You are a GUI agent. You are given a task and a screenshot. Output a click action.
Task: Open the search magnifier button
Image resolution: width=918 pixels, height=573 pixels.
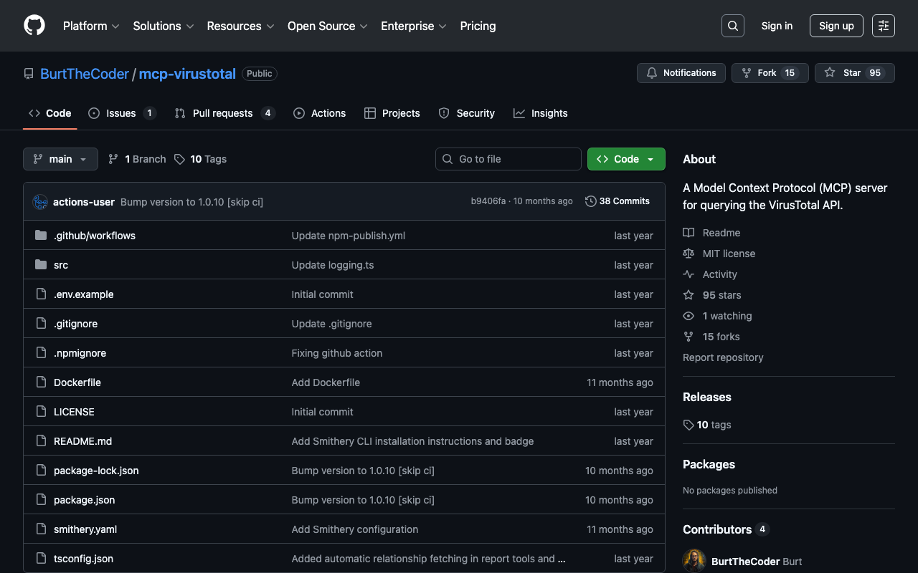732,26
